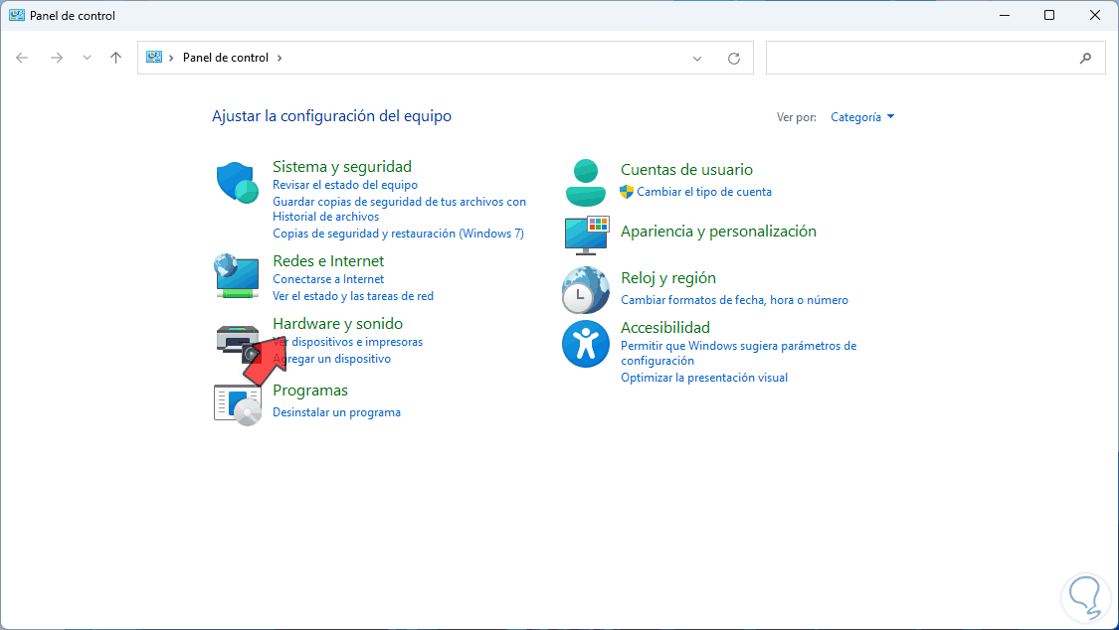Open Guardar copias de seguridad con Historial de archivos
This screenshot has width=1119, height=630.
[x=399, y=209]
